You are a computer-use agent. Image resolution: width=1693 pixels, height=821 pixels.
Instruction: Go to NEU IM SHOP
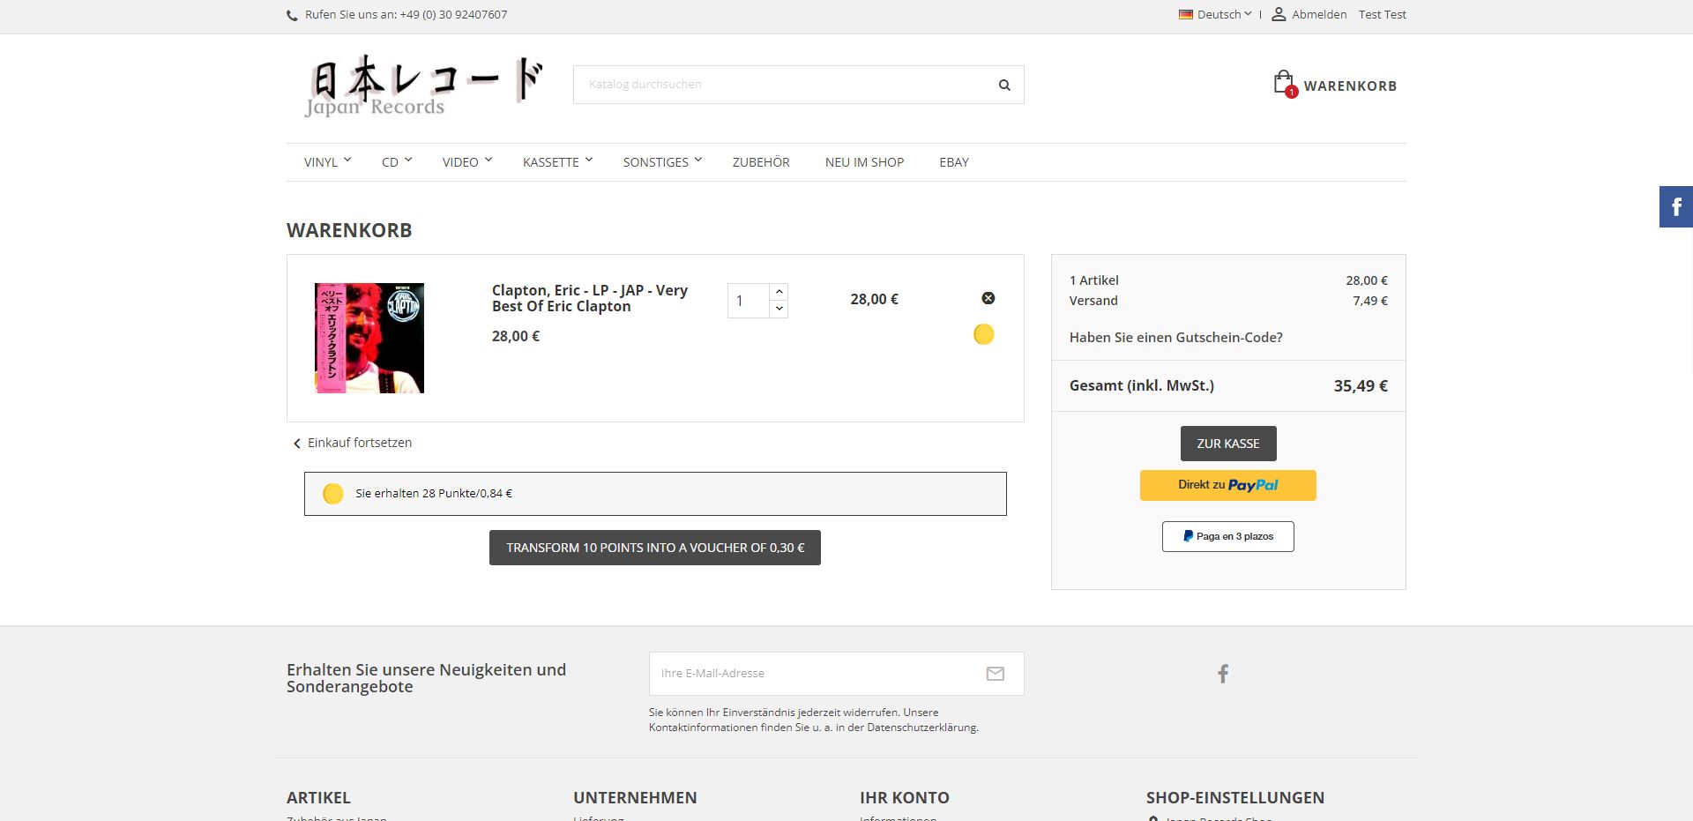coord(864,162)
